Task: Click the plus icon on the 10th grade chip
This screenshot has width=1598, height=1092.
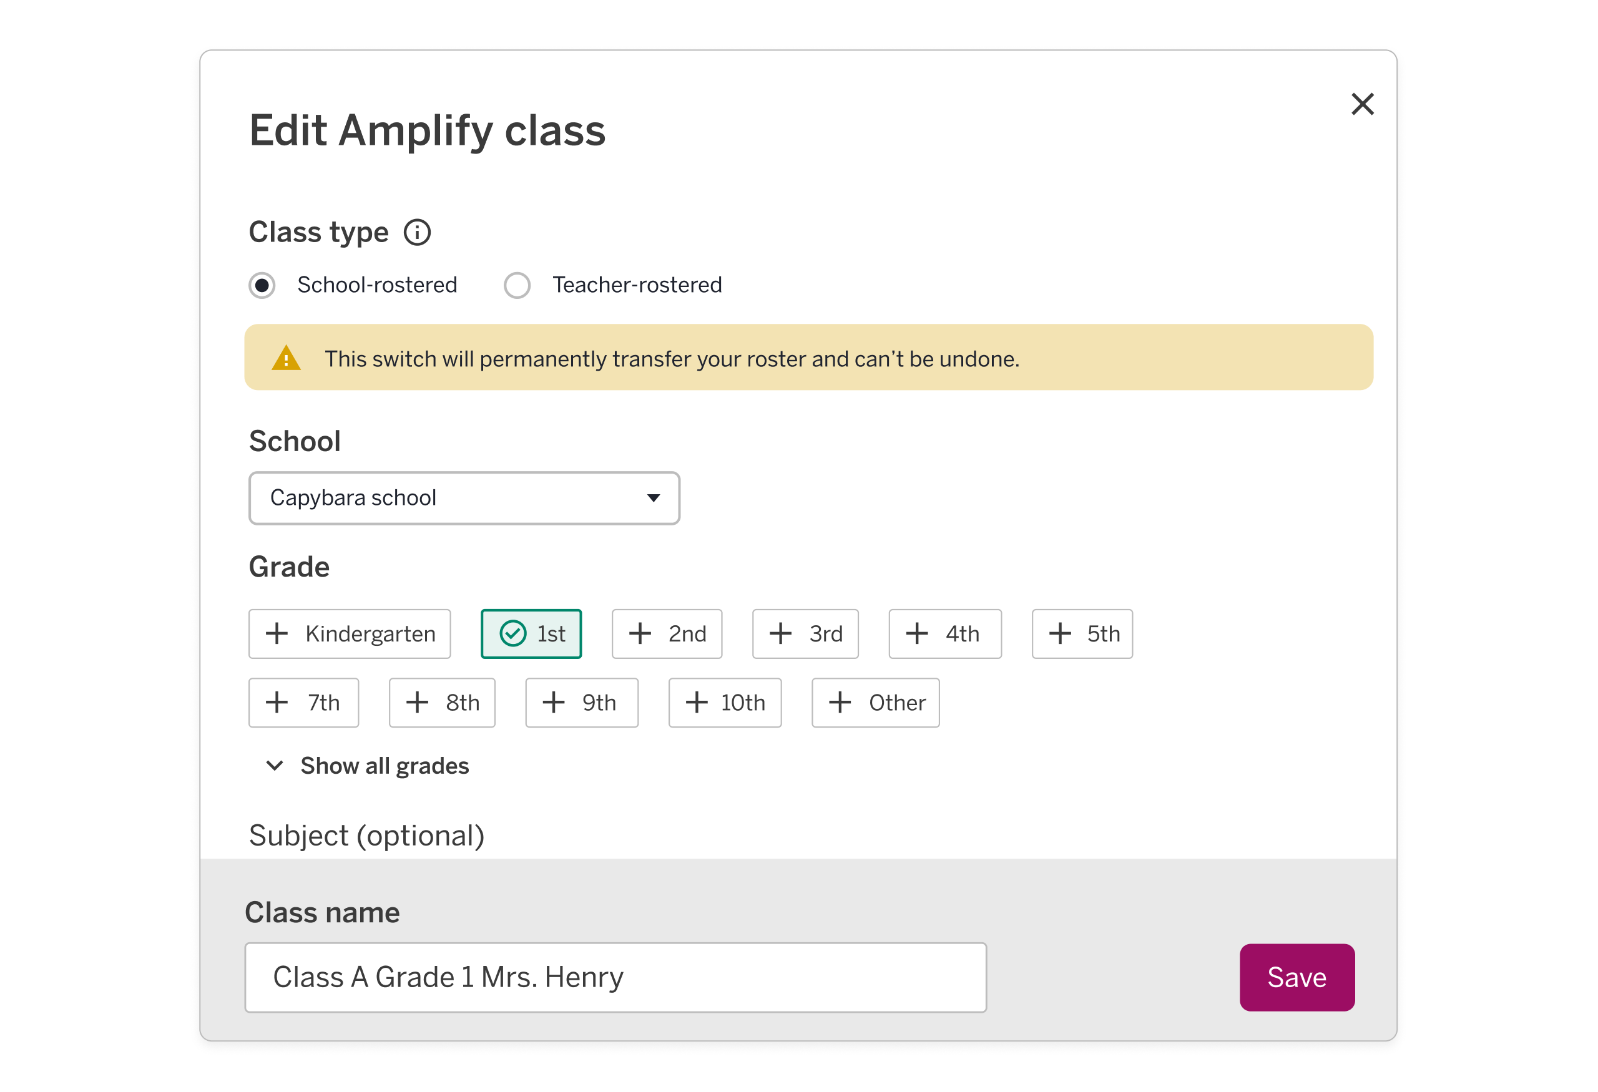Action: coord(697,703)
